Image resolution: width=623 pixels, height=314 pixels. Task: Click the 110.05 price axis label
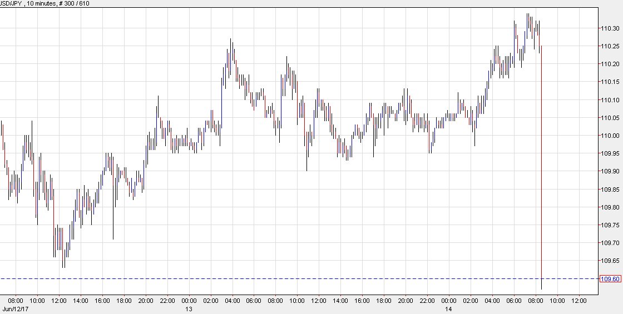pyautogui.click(x=610, y=118)
